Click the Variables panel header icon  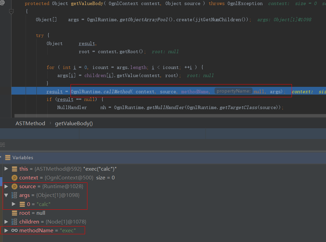[7, 158]
